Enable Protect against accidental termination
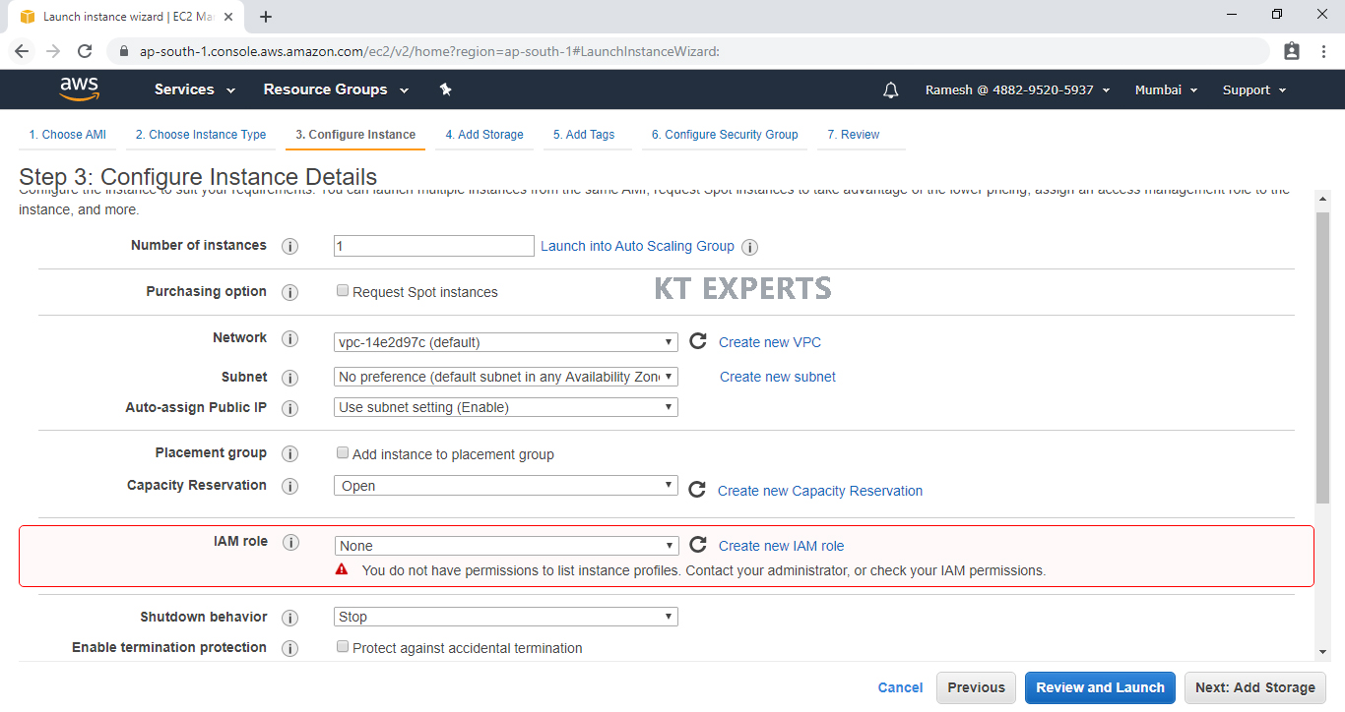Viewport: 1345px width, 712px height. [343, 647]
